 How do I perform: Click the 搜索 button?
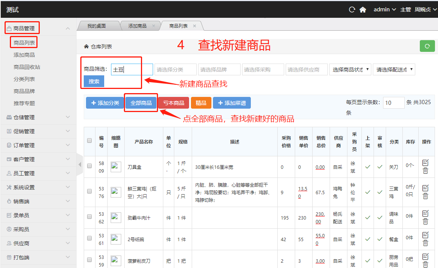click(94, 81)
